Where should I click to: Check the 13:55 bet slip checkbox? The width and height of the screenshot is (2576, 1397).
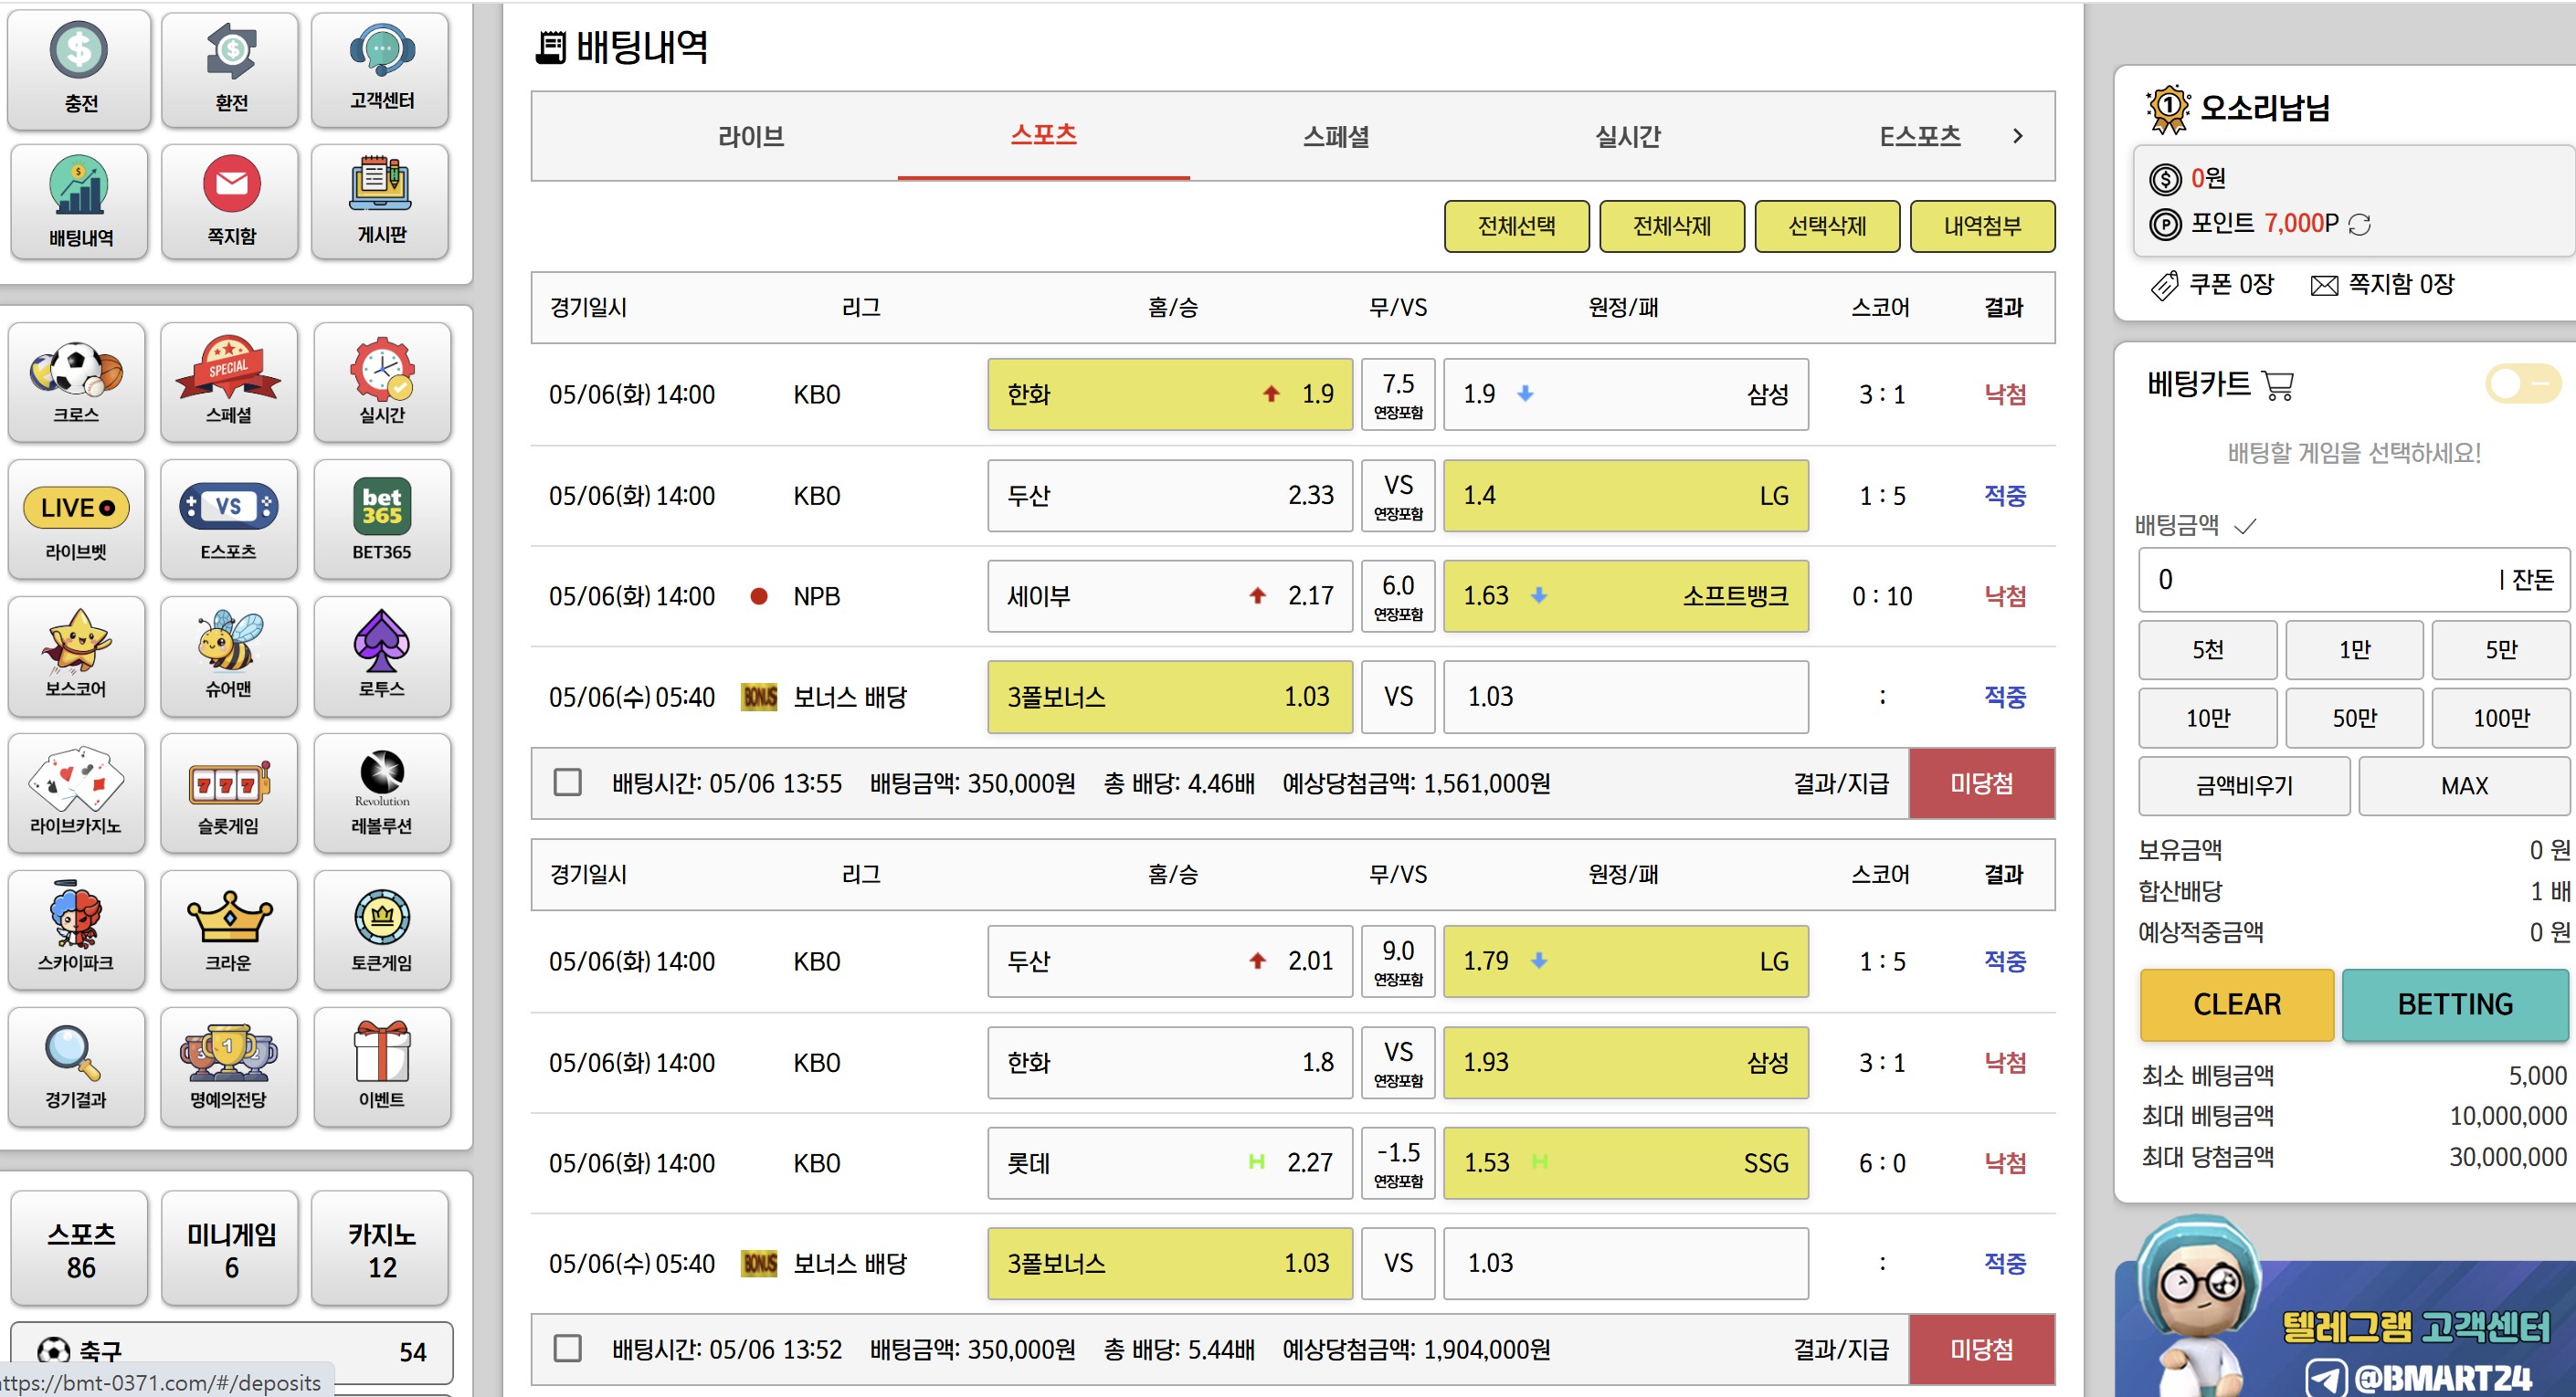568,783
